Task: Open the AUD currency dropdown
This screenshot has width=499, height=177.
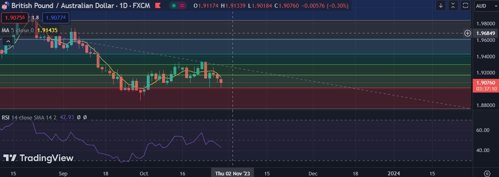Action: pos(486,6)
